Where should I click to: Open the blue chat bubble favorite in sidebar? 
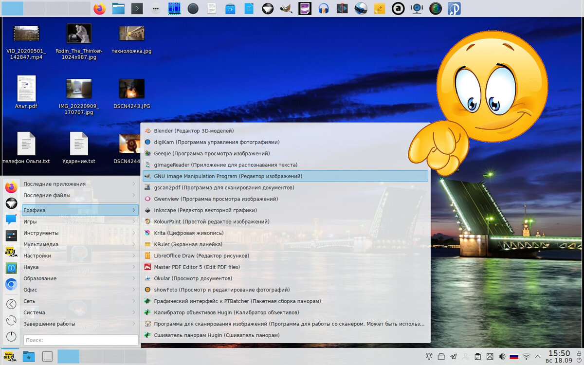(x=11, y=219)
